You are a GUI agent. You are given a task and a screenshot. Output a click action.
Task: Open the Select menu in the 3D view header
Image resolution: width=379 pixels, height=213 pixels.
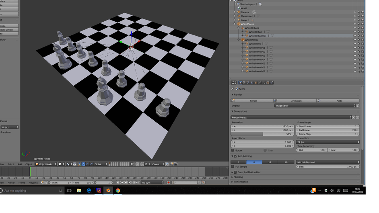(x=11, y=164)
